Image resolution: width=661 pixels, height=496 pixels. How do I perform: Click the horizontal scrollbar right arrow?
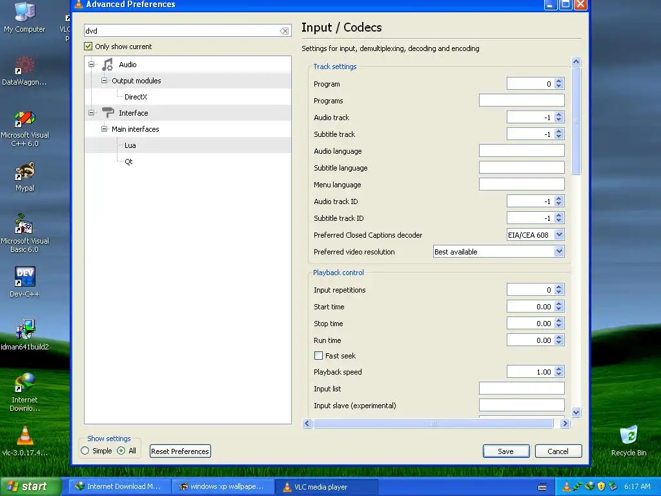click(x=565, y=424)
